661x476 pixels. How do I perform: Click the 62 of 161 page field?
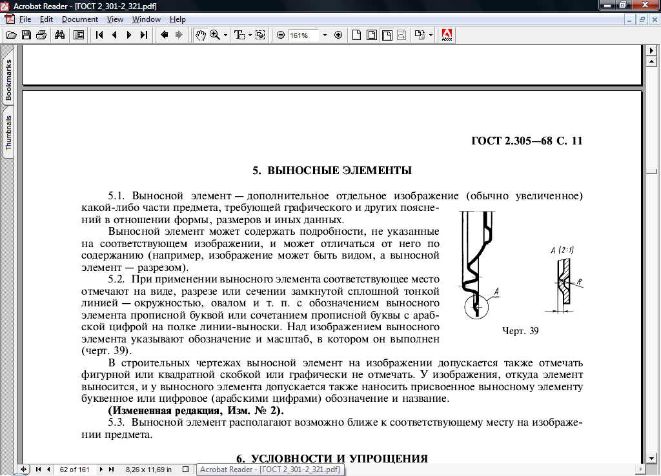[74, 470]
